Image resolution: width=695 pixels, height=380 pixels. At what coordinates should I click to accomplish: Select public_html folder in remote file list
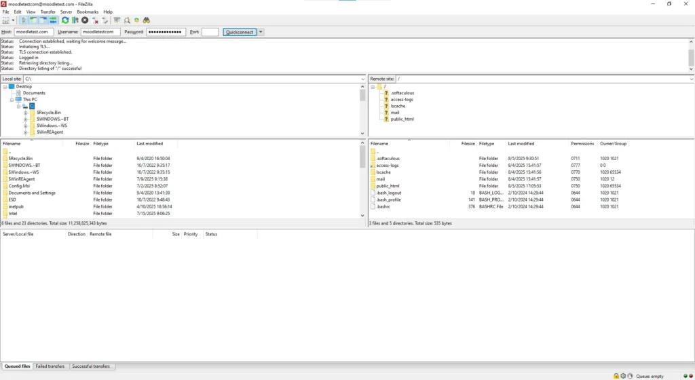pos(388,186)
